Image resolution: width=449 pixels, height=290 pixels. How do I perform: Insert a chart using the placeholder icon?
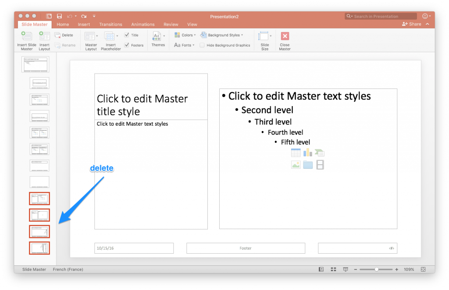(308, 152)
